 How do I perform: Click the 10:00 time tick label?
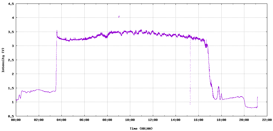pyautogui.click(x=130, y=120)
